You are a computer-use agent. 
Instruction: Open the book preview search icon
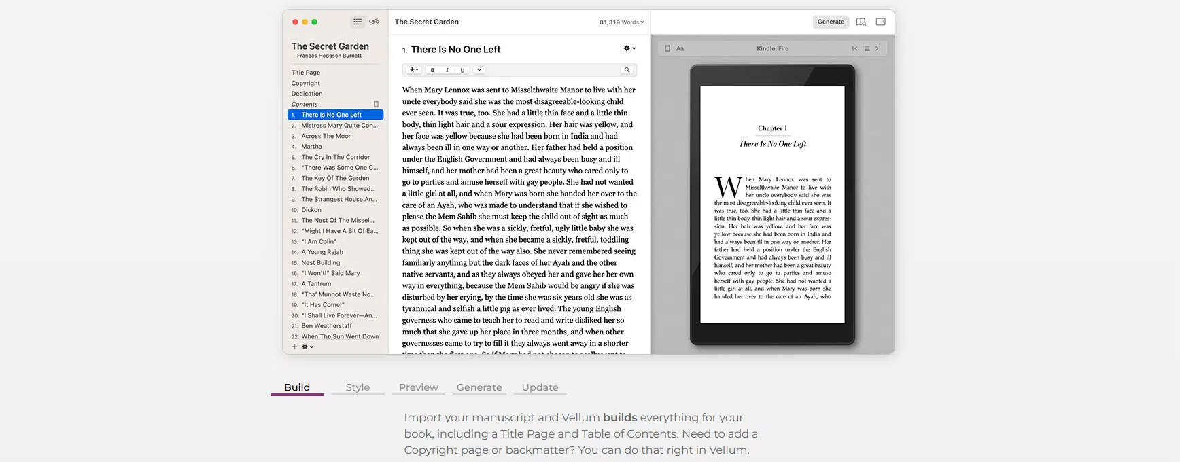point(861,22)
